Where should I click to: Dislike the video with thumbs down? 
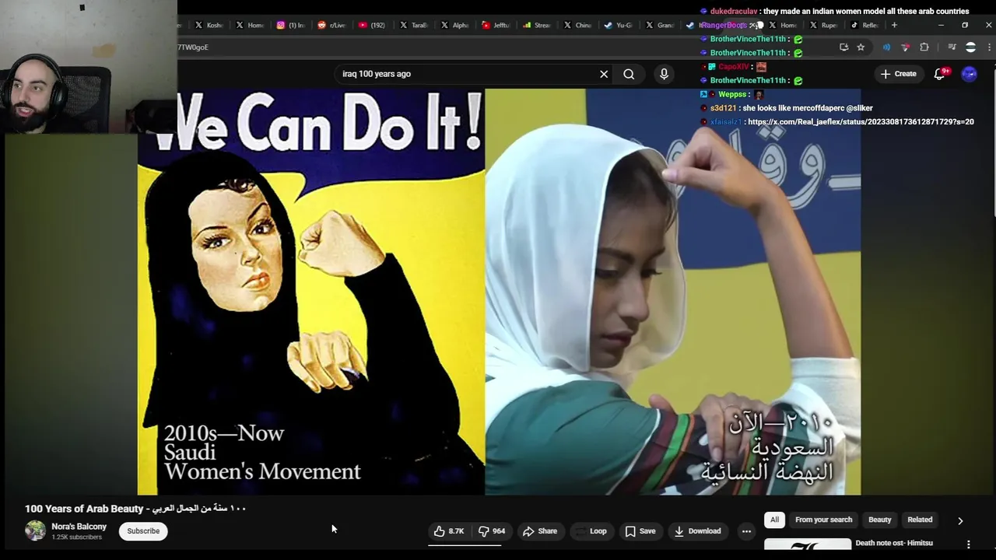point(491,531)
